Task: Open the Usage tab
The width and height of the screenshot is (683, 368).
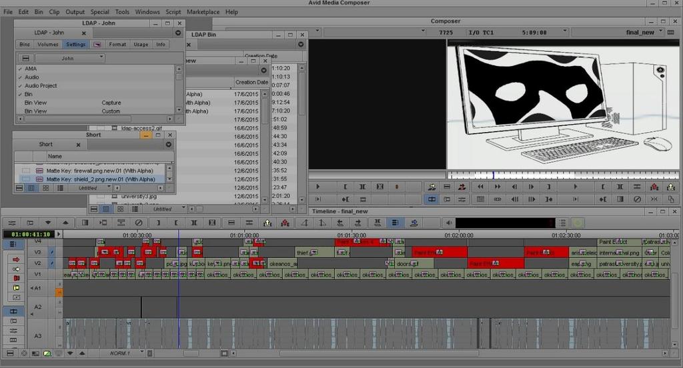Action: [x=141, y=45]
